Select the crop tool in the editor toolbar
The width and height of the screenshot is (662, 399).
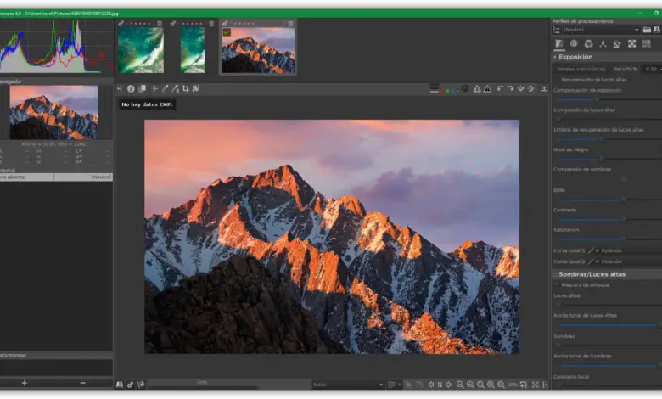186,88
